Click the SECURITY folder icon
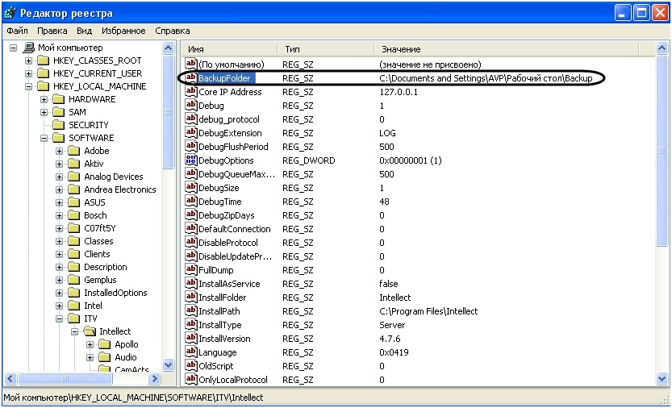This screenshot has height=408, width=672. coord(58,125)
